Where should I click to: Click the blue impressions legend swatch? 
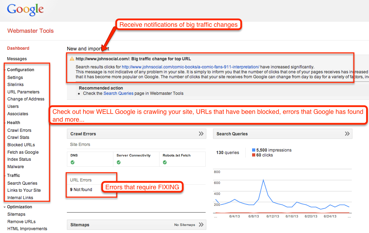coord(254,150)
